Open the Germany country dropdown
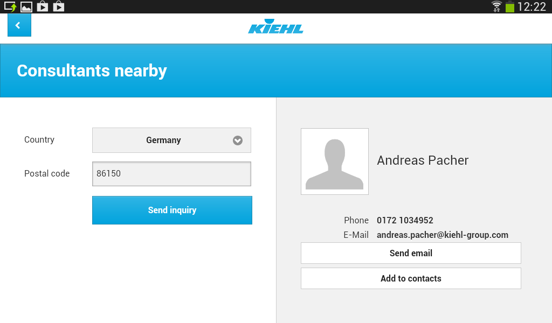552x323 pixels. [x=171, y=141]
